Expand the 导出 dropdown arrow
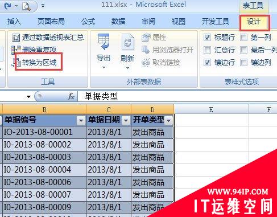 (104, 67)
